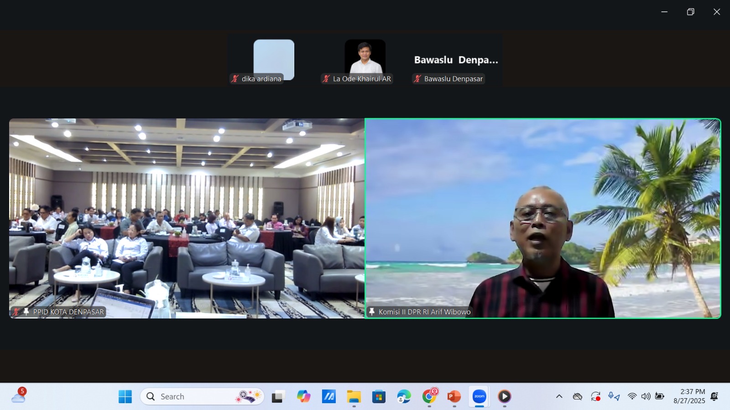The image size is (730, 410).
Task: Click the Task View icon
Action: click(x=278, y=396)
